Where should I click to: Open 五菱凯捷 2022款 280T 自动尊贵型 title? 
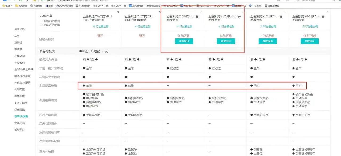(139, 18)
